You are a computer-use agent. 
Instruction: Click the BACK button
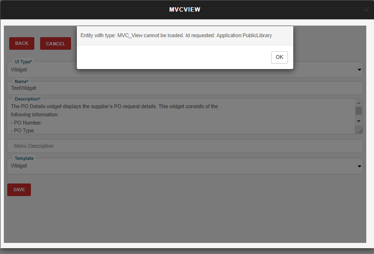22,43
